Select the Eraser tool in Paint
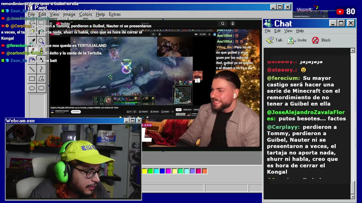The width and height of the screenshot is (362, 203). (32, 32)
